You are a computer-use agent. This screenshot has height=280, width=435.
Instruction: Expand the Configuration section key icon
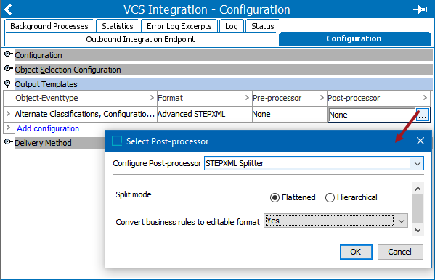[9, 54]
